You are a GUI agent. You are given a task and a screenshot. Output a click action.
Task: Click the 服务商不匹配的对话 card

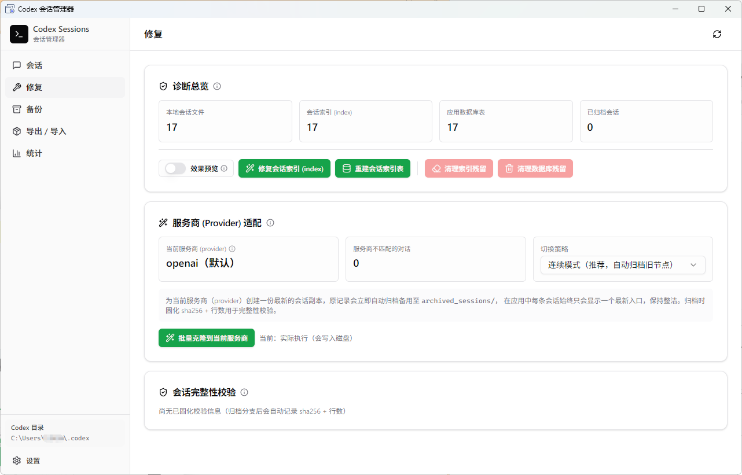tap(436, 259)
